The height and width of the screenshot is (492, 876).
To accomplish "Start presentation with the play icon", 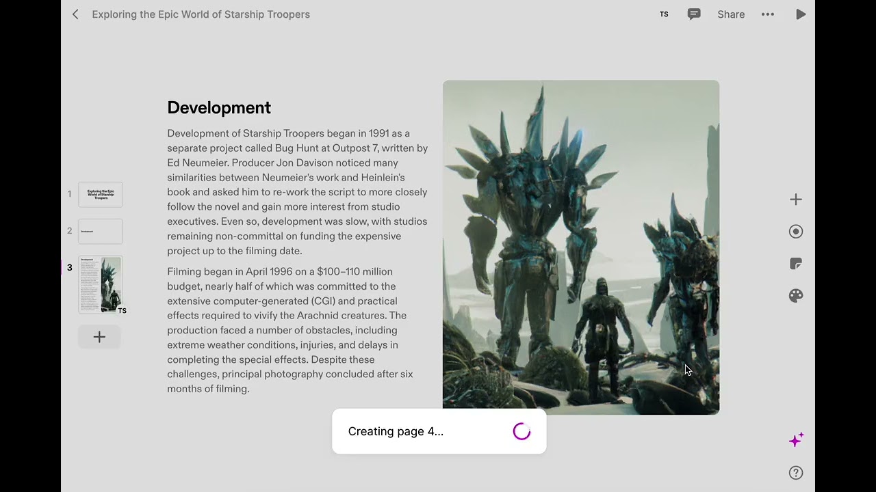I will (801, 14).
